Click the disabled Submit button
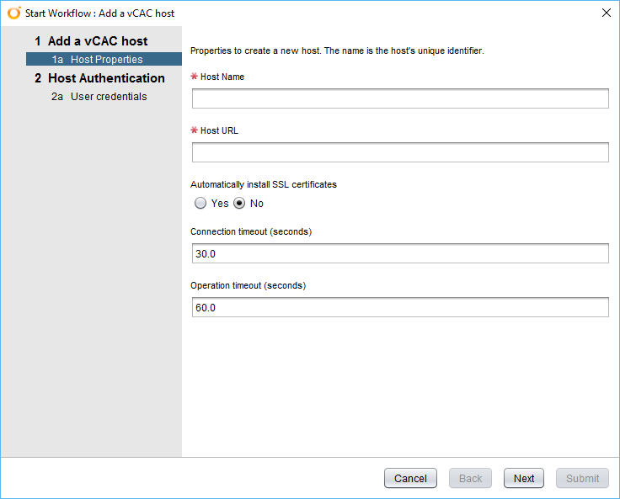620x499 pixels. coord(582,478)
